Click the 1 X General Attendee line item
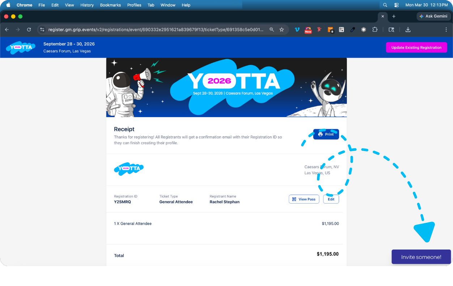This screenshot has width=453, height=286. 133,224
